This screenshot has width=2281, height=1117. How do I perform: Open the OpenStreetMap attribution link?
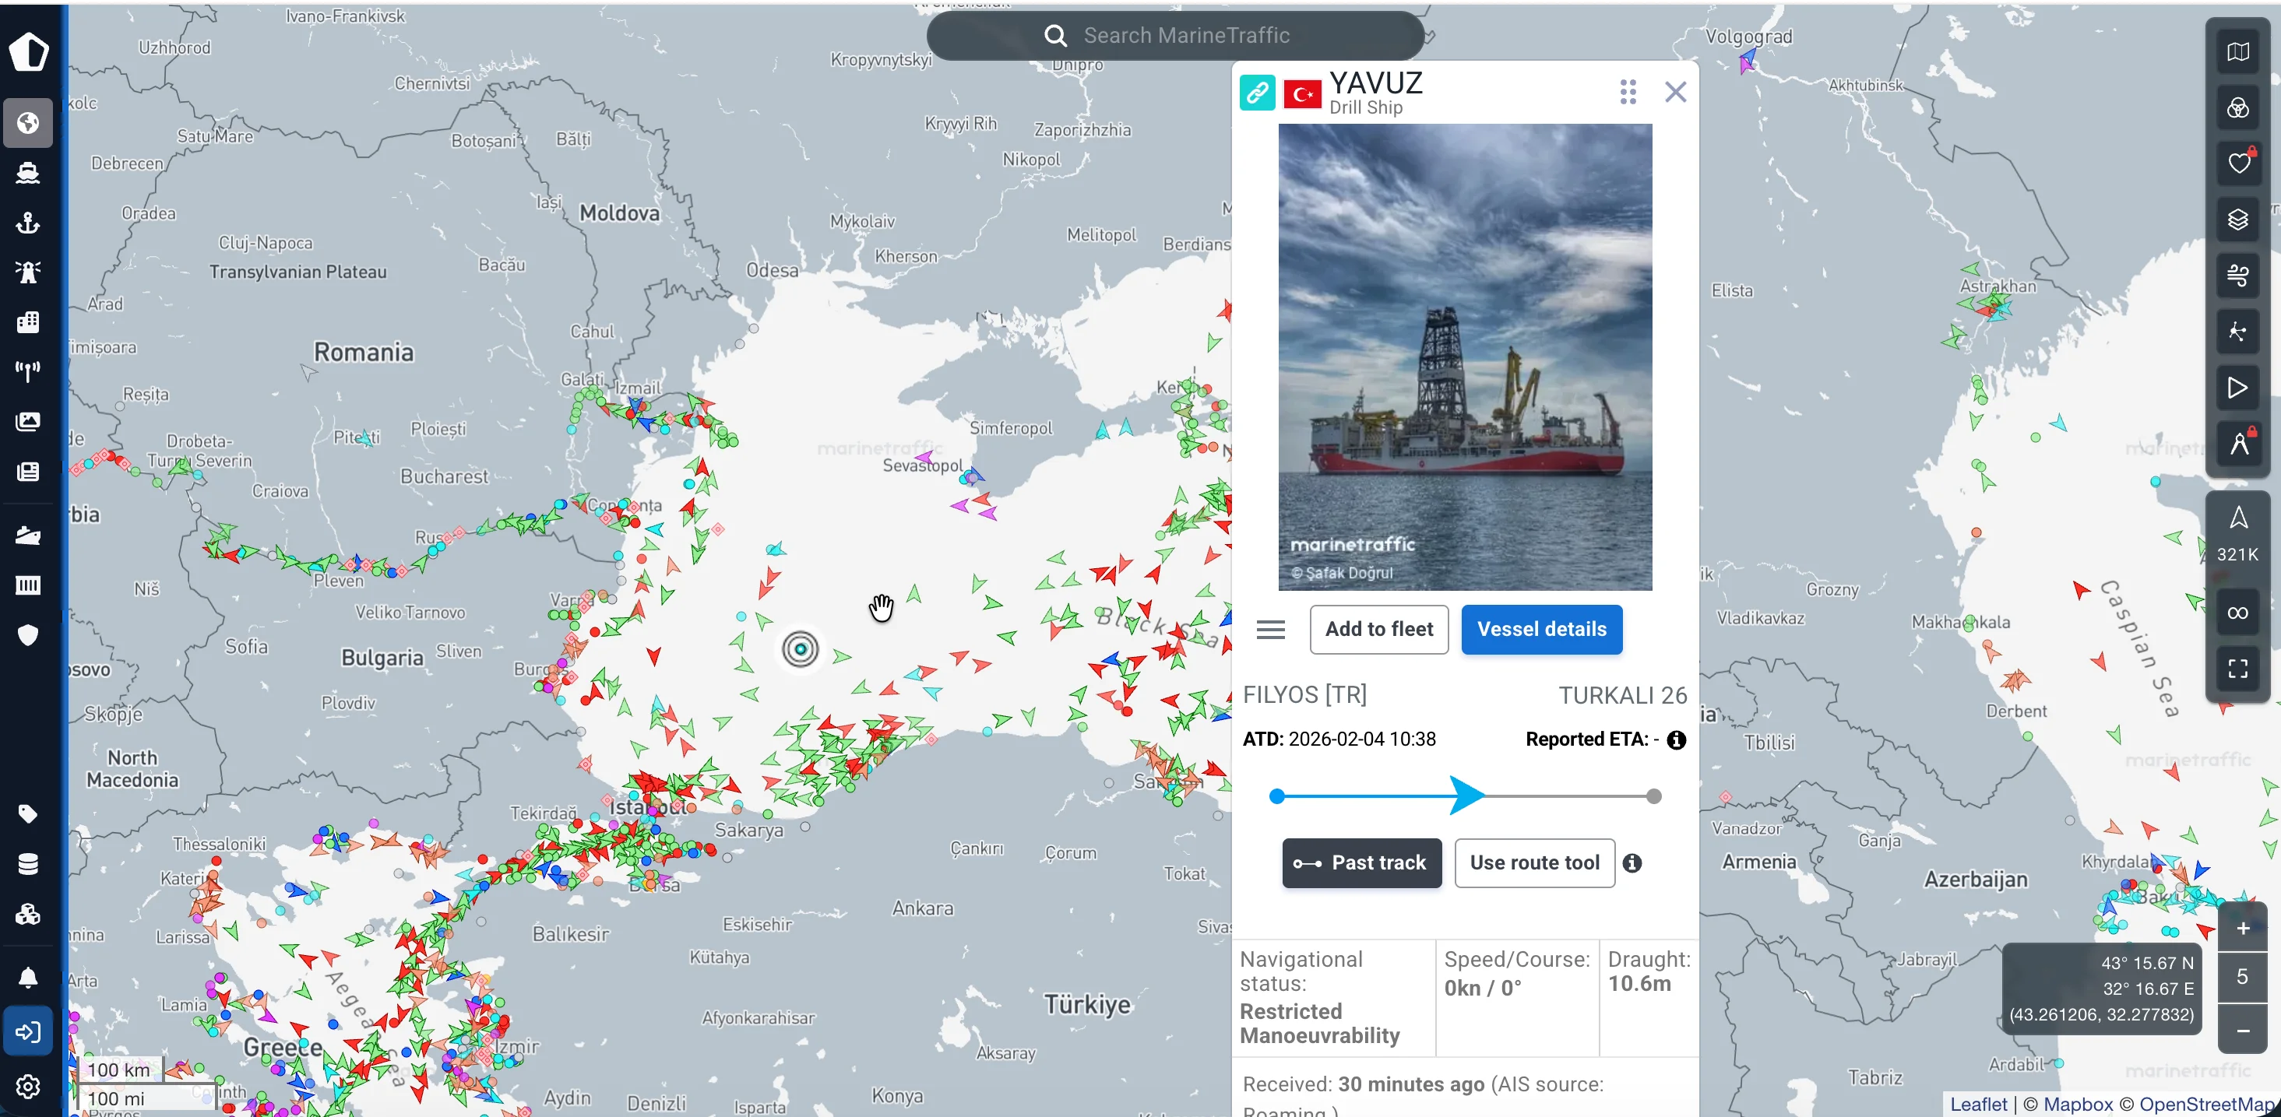point(2205,1104)
